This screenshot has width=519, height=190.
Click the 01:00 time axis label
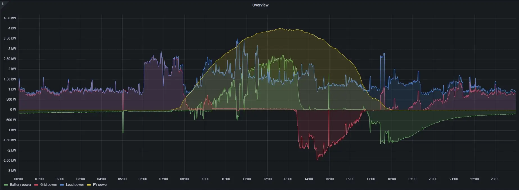39,179
